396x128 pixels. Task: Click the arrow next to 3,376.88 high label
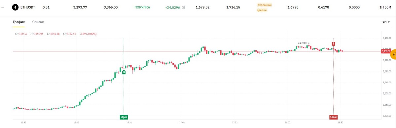point(308,43)
